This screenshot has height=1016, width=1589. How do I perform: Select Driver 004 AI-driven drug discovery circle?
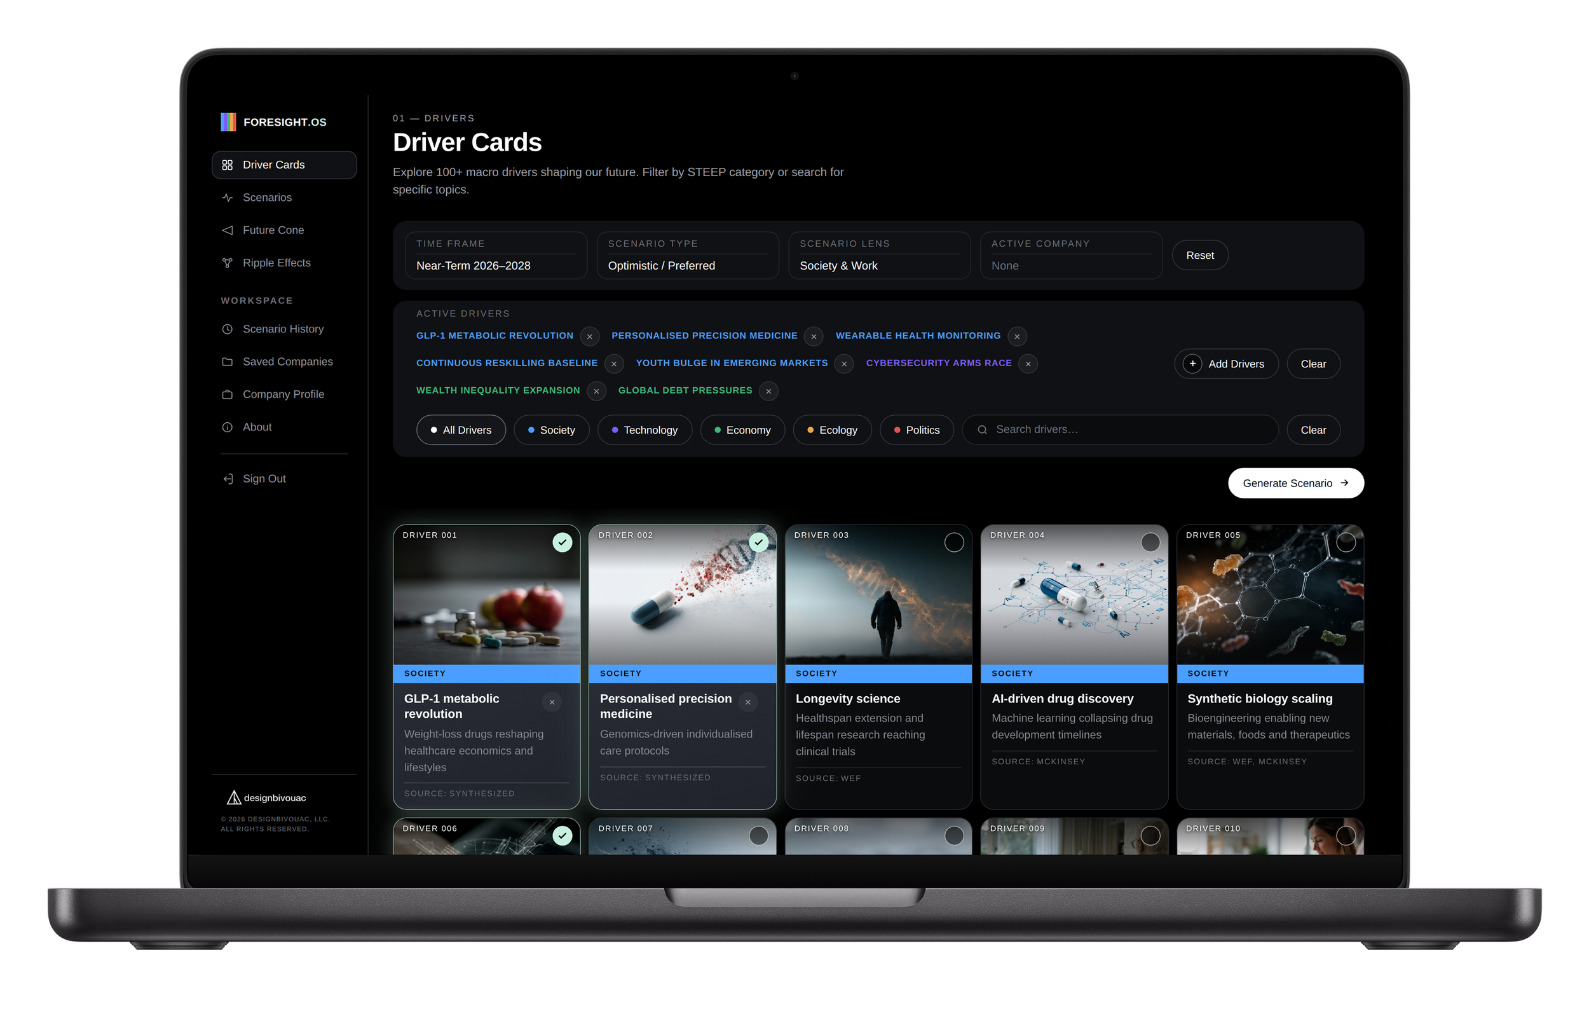tap(1150, 543)
